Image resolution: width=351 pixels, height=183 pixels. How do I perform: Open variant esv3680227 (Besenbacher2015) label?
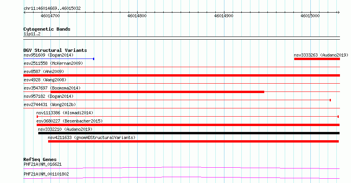[69, 121]
